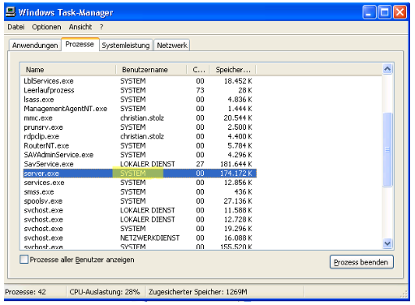Open the Optionen menu
Screen dimensions: 415x305
(46, 27)
